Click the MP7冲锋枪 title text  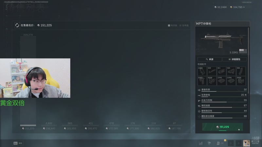pyautogui.click(x=203, y=24)
